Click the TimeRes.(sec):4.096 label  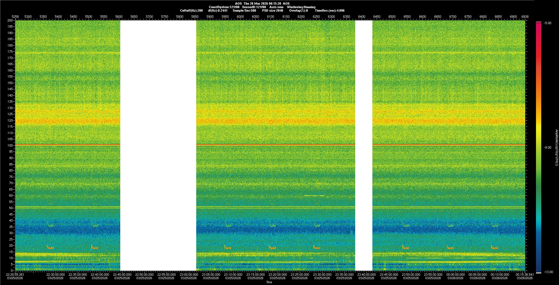coord(330,10)
